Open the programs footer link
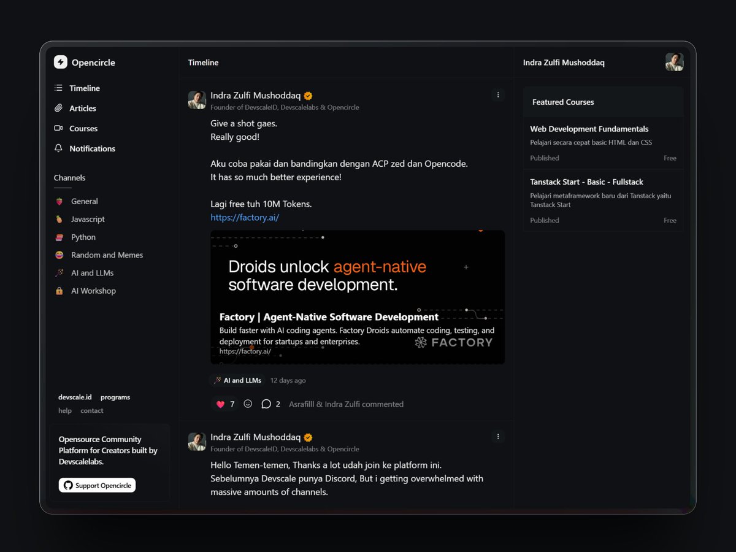 click(115, 397)
